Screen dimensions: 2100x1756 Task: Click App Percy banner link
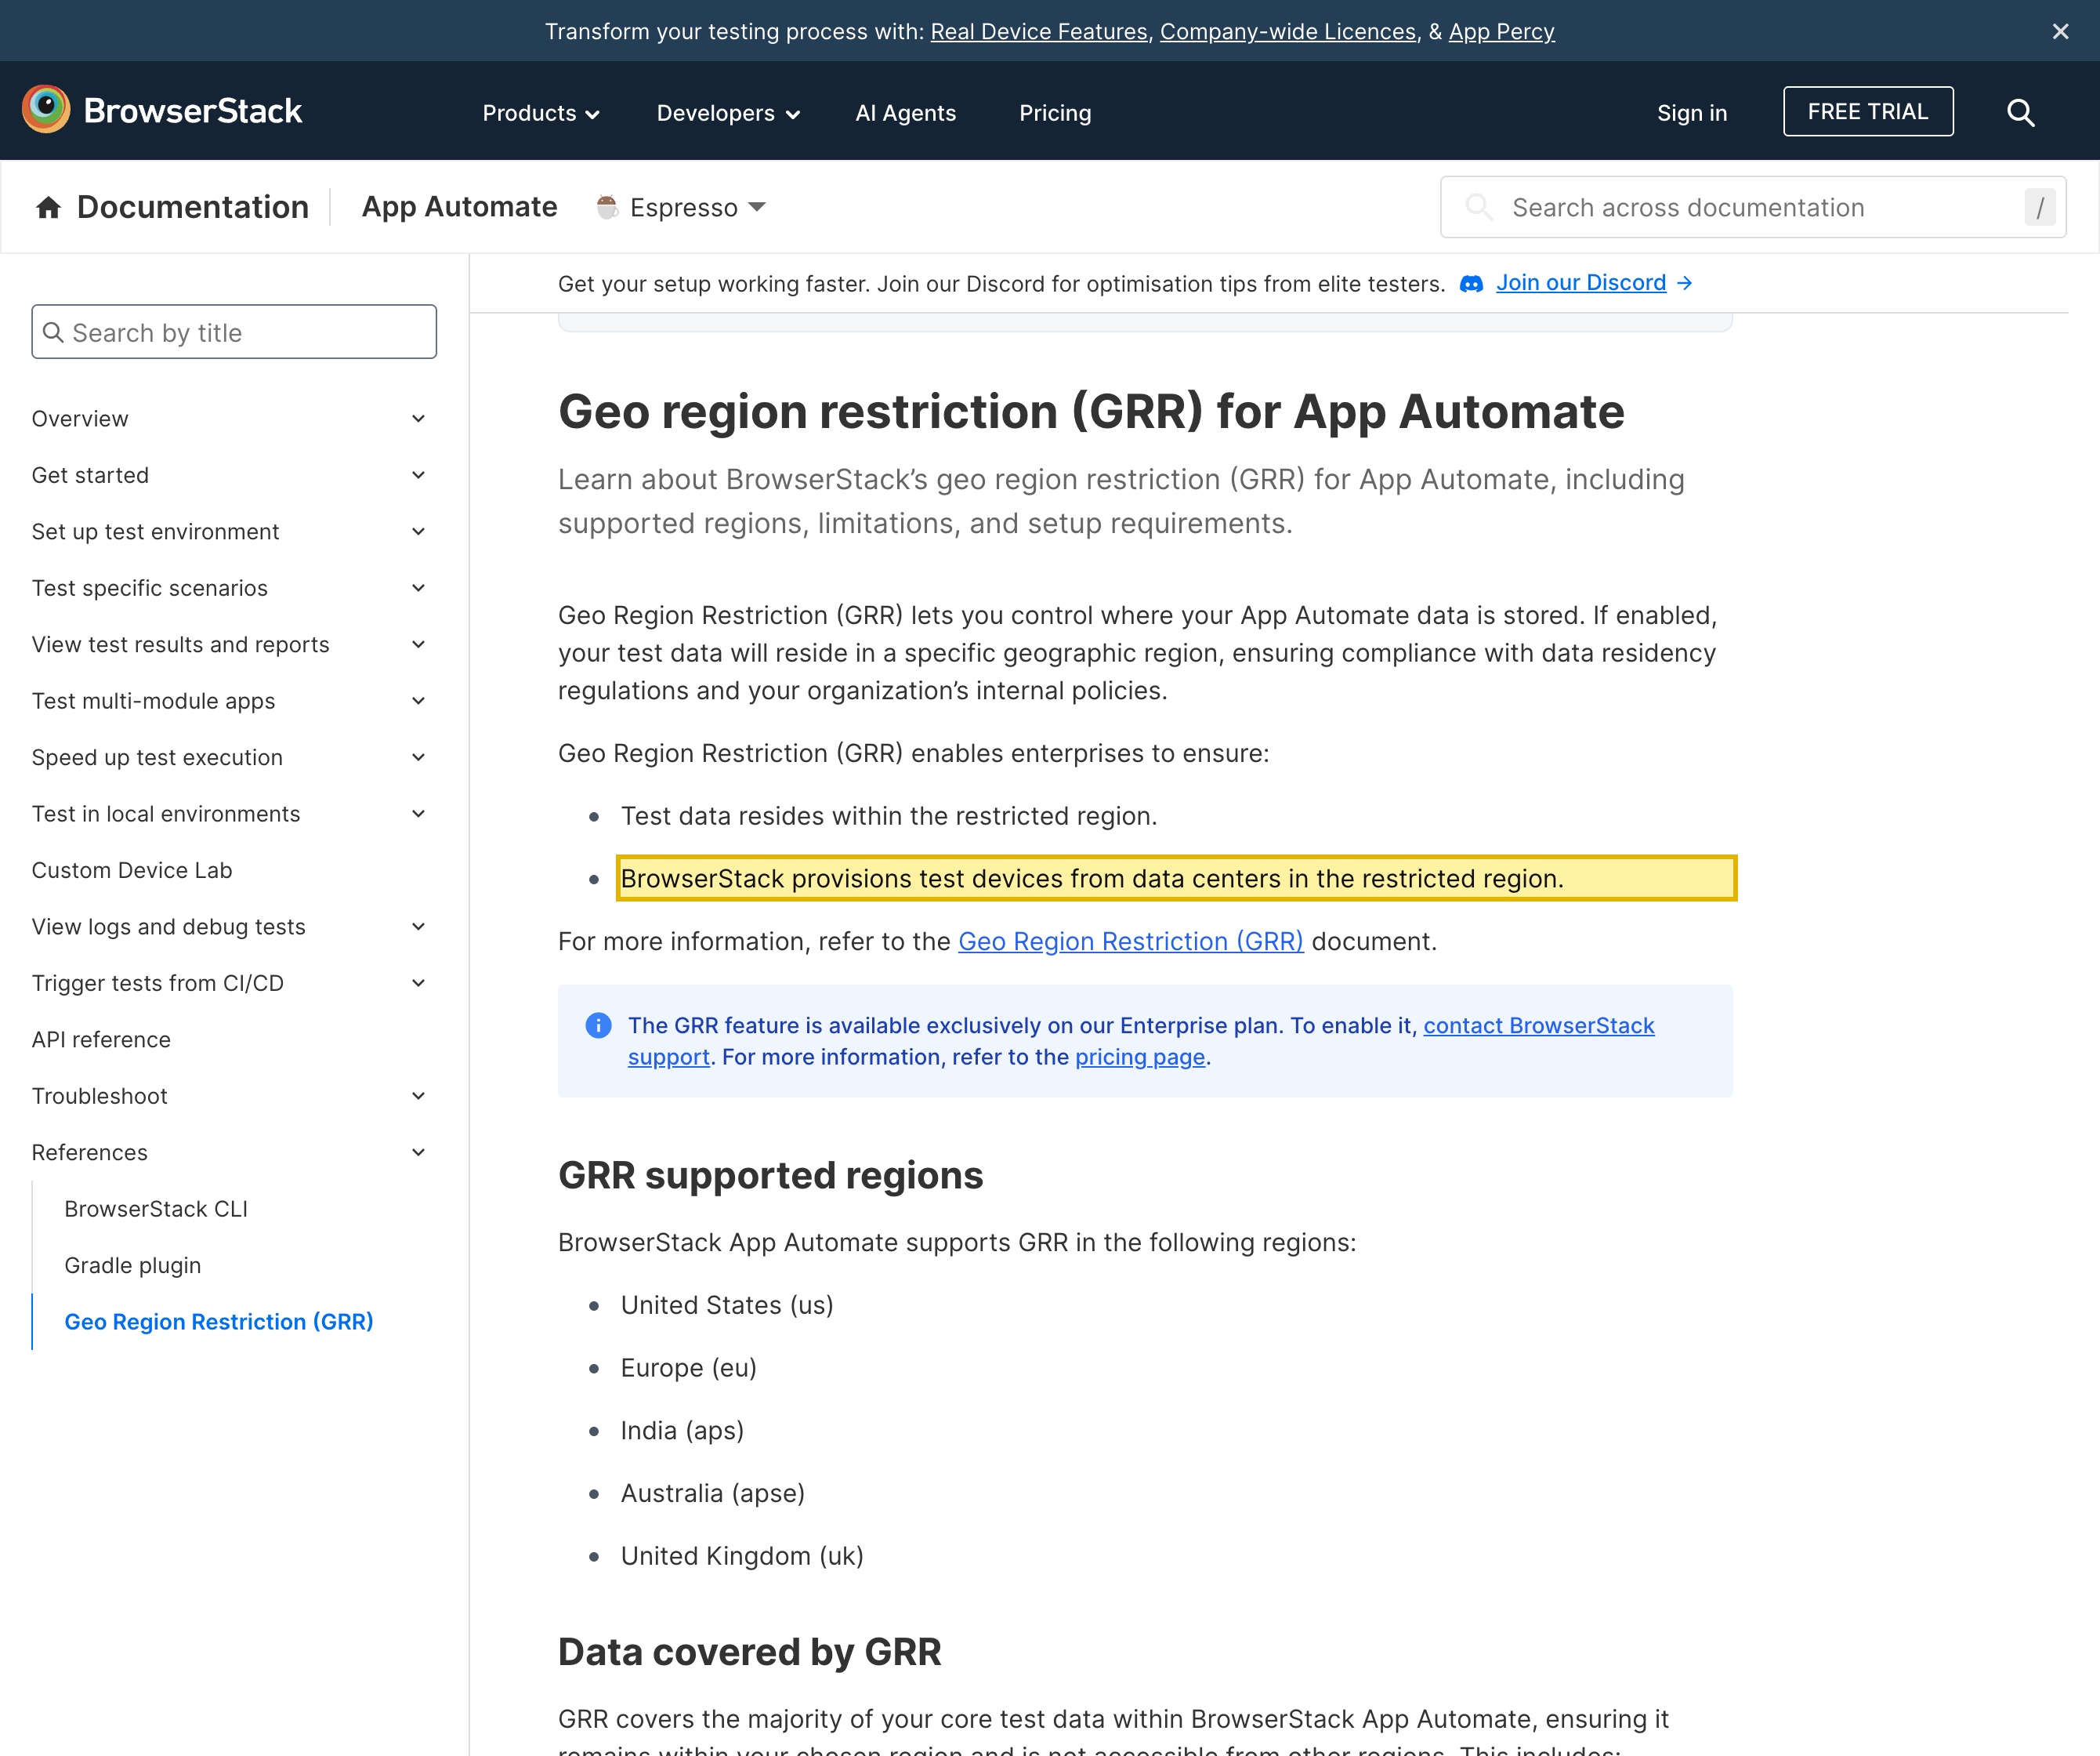1501,31
